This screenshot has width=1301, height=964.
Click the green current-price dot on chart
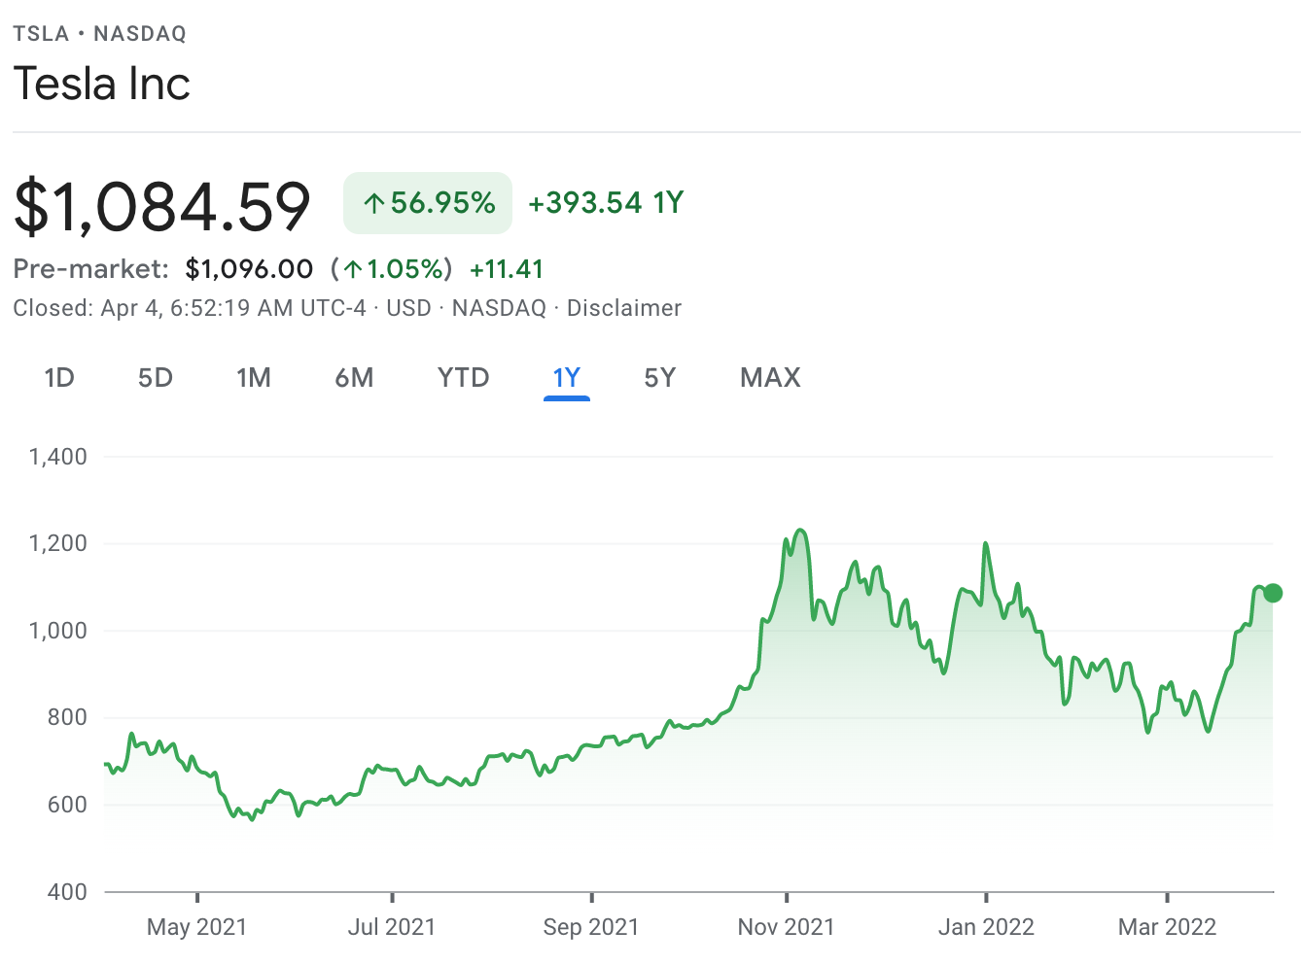tap(1273, 593)
